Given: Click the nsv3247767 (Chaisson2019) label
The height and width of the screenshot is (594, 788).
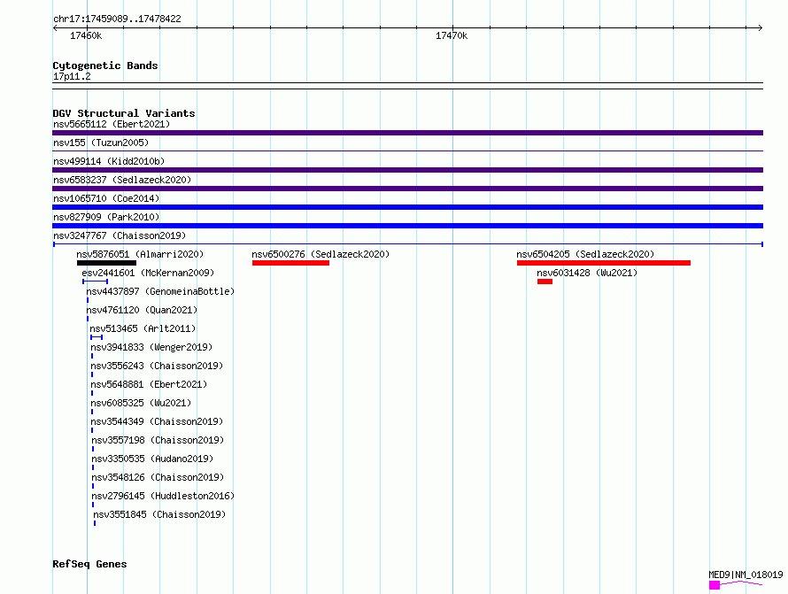Looking at the screenshot, I should click(120, 235).
